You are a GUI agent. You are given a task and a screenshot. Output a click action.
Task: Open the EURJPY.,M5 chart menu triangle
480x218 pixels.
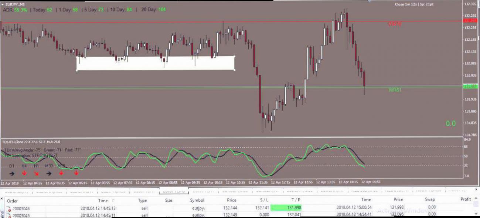[3, 4]
